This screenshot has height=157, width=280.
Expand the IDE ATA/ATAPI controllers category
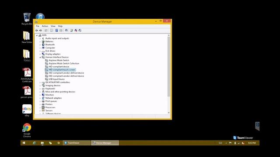click(40, 82)
